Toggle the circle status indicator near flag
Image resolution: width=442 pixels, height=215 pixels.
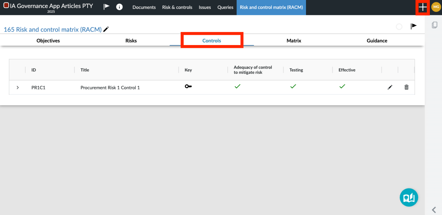pos(399,27)
